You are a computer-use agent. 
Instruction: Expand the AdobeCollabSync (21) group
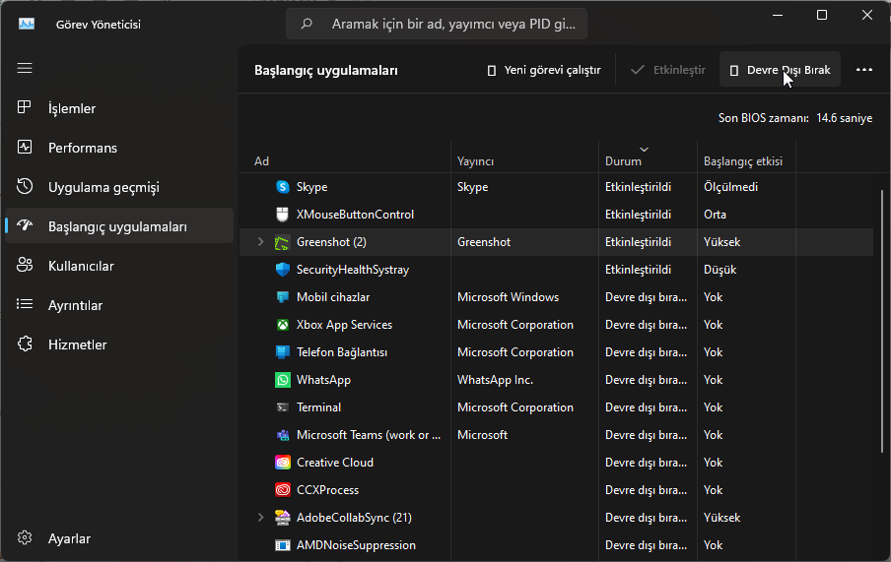(261, 517)
